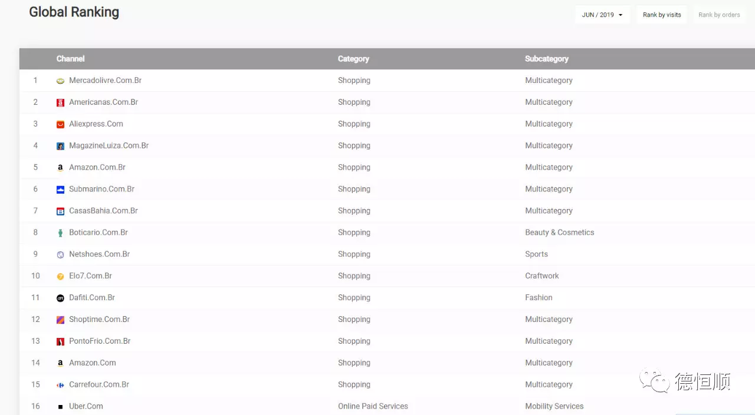The height and width of the screenshot is (415, 755).
Task: Open the Carrefour.Com.Br channel link
Action: (x=99, y=385)
